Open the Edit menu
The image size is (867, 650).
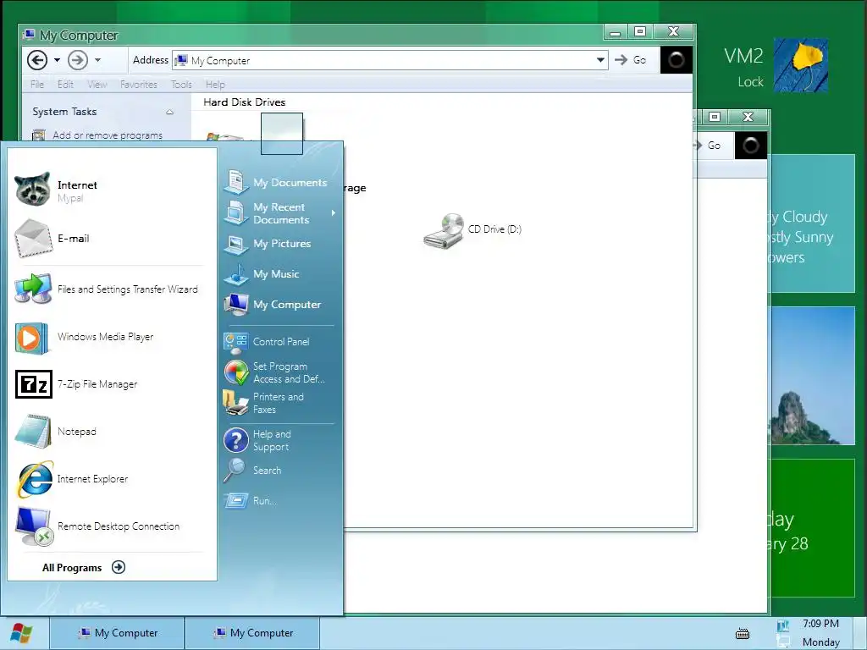(65, 85)
